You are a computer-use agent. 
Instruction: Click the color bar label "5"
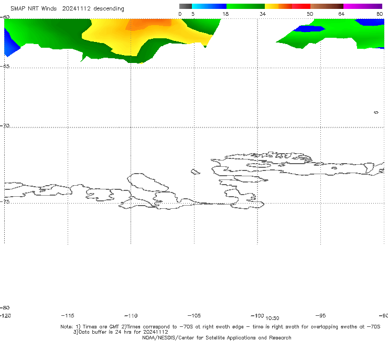[x=193, y=14]
